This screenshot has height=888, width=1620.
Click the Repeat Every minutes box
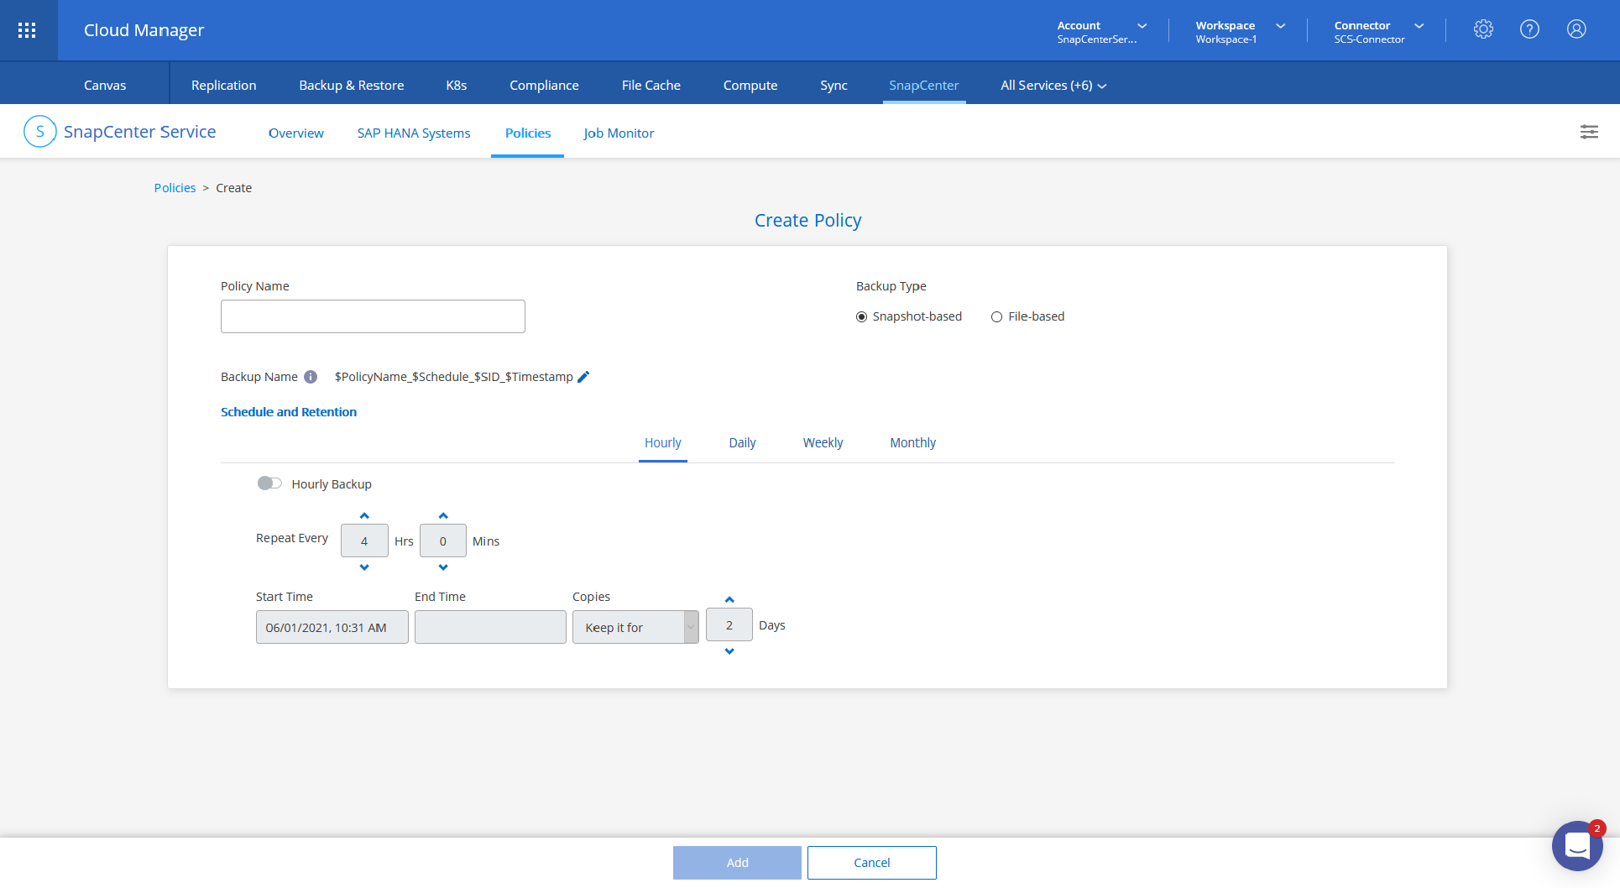click(443, 541)
